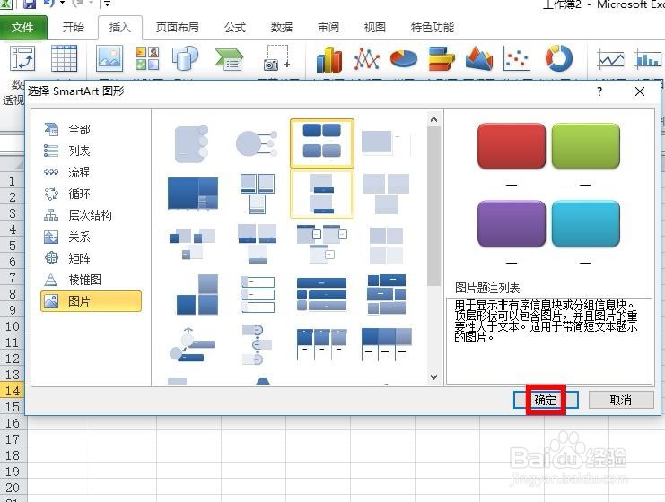Insert a line sparkline from ribbon
Image resolution: width=665 pixels, height=502 pixels.
click(x=611, y=59)
